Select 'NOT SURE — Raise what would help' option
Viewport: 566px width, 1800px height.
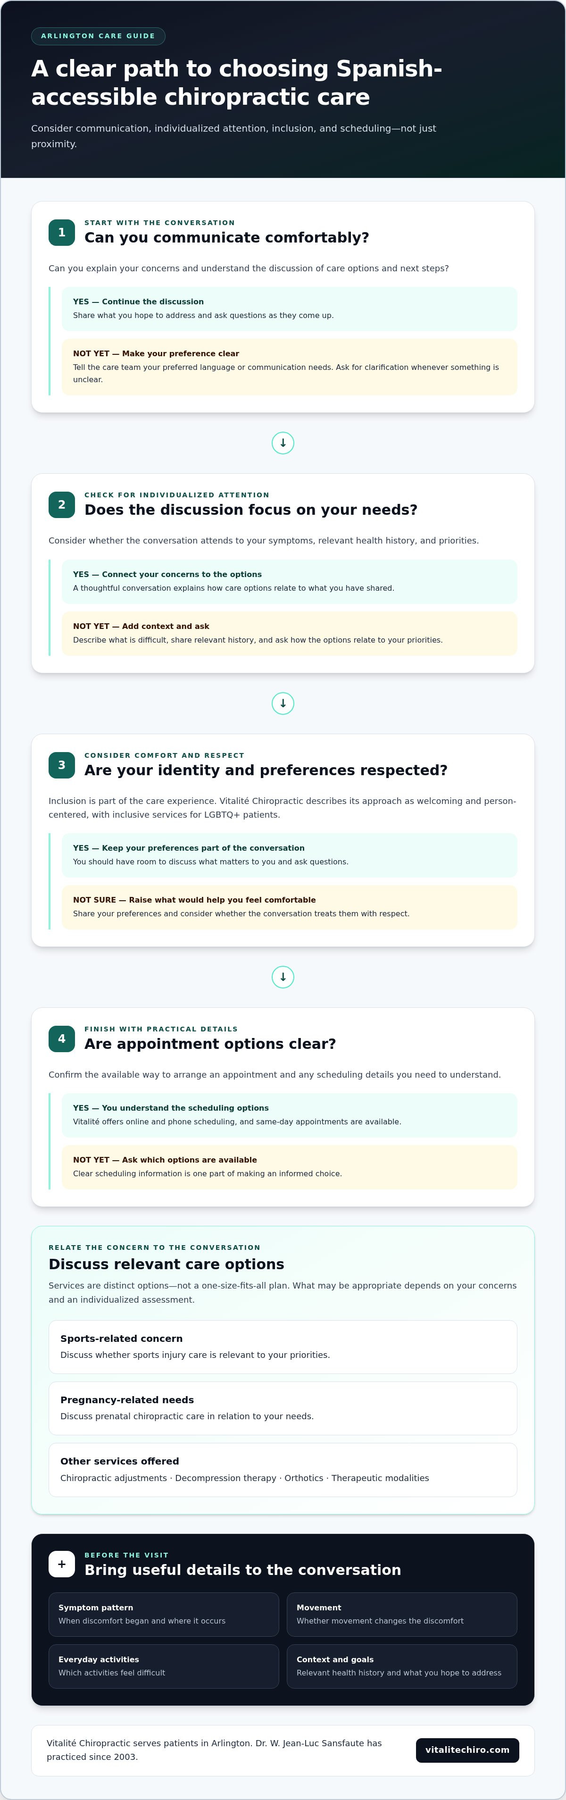point(289,907)
